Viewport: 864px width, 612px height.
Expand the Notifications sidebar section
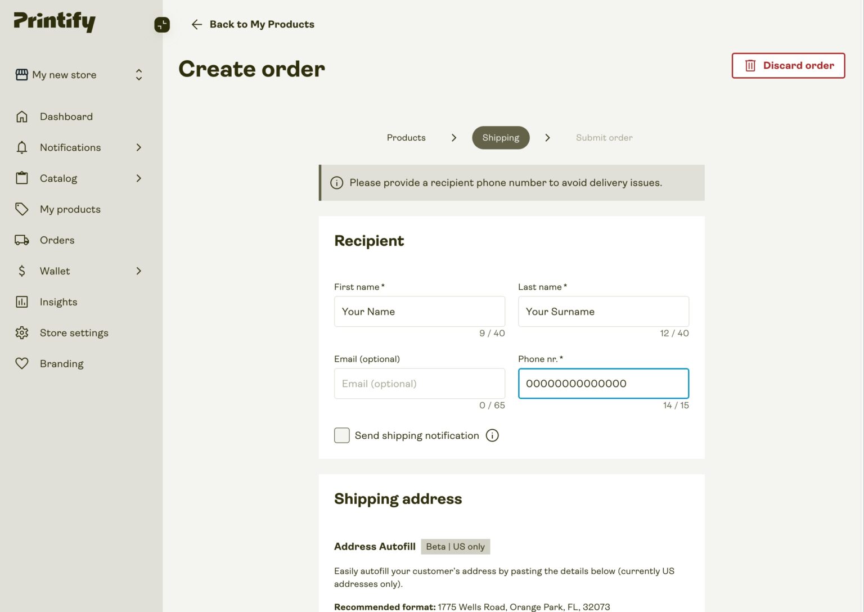pyautogui.click(x=138, y=147)
